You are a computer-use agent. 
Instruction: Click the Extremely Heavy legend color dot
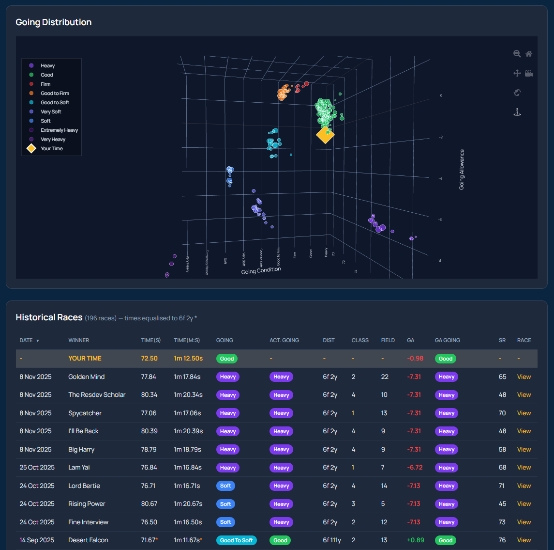click(x=31, y=130)
